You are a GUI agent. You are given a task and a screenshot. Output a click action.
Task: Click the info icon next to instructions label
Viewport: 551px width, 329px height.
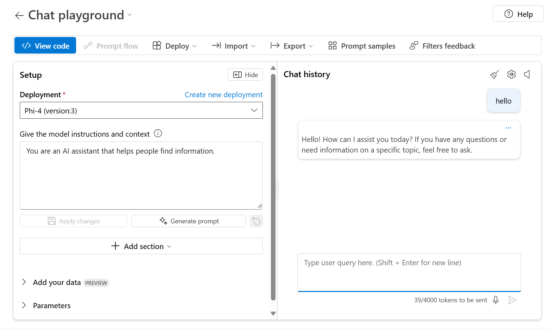(x=158, y=134)
